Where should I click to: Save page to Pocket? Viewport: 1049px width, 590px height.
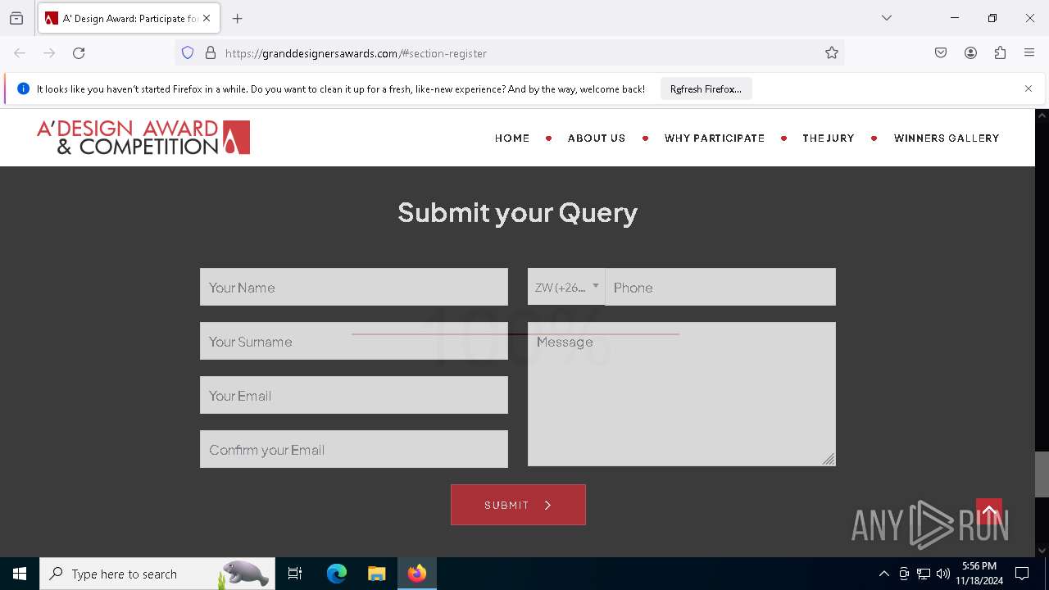(x=941, y=53)
